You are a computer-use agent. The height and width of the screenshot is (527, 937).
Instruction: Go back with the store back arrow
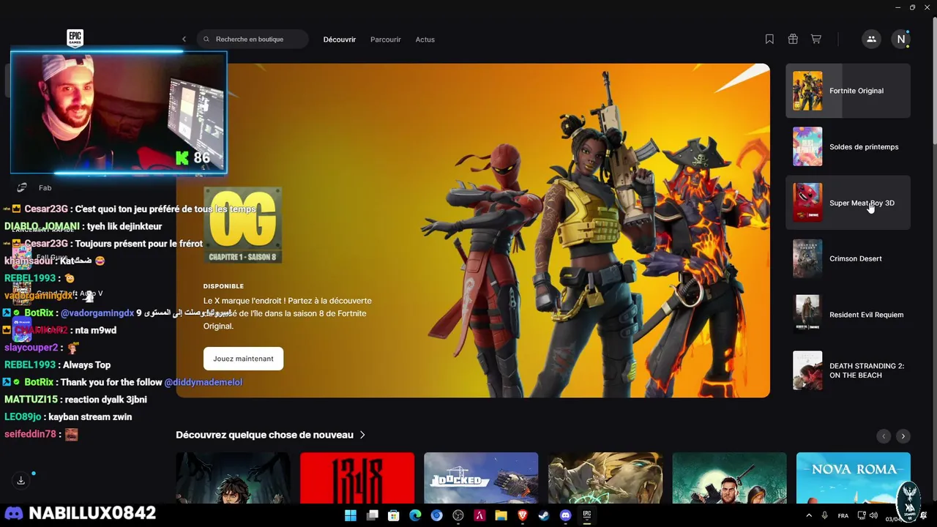click(184, 40)
